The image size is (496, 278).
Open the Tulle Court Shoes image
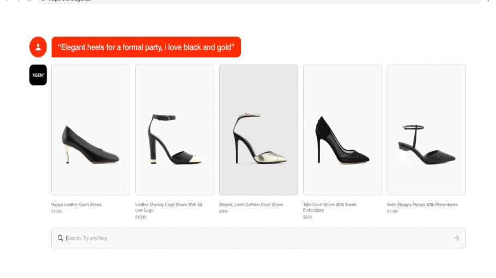tap(342, 130)
